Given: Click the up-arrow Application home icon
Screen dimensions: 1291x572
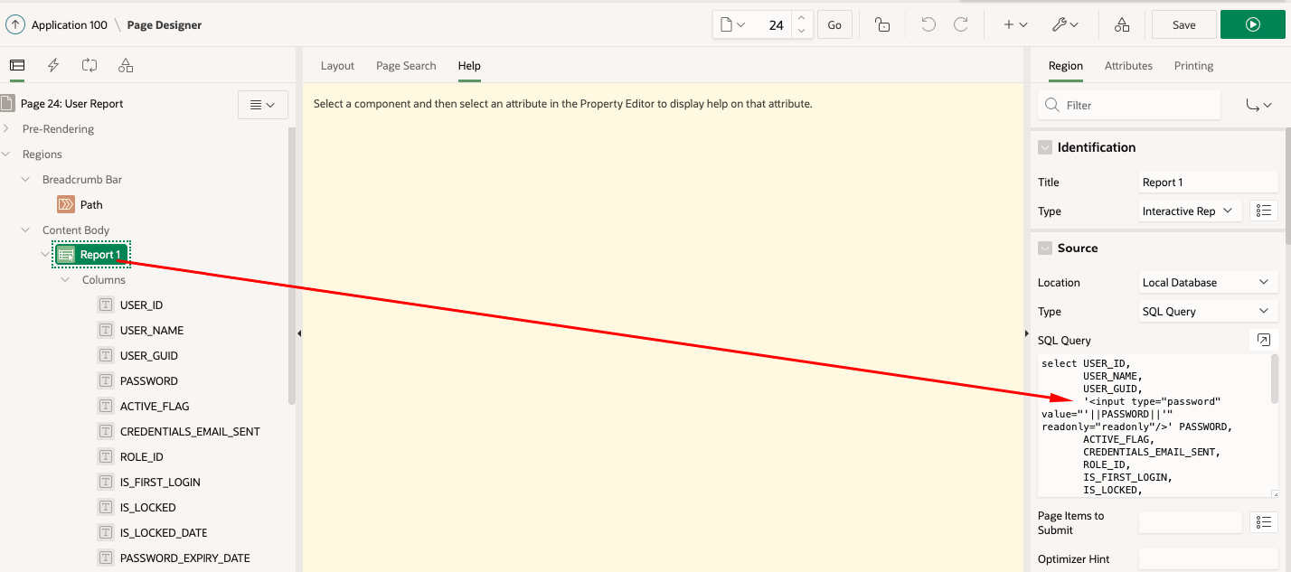Looking at the screenshot, I should pos(15,24).
